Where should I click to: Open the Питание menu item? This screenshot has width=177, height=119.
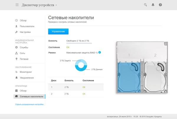(x=24, y=59)
